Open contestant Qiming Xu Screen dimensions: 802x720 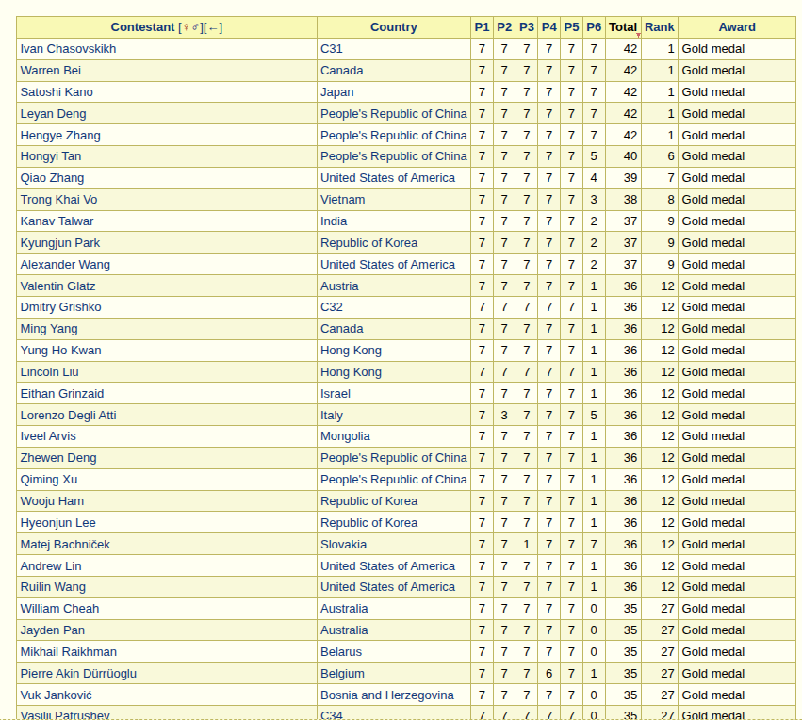49,480
